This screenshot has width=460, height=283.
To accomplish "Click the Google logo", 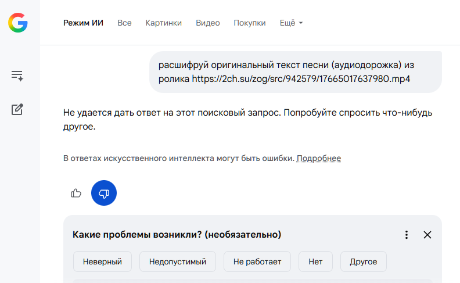I will [x=18, y=23].
